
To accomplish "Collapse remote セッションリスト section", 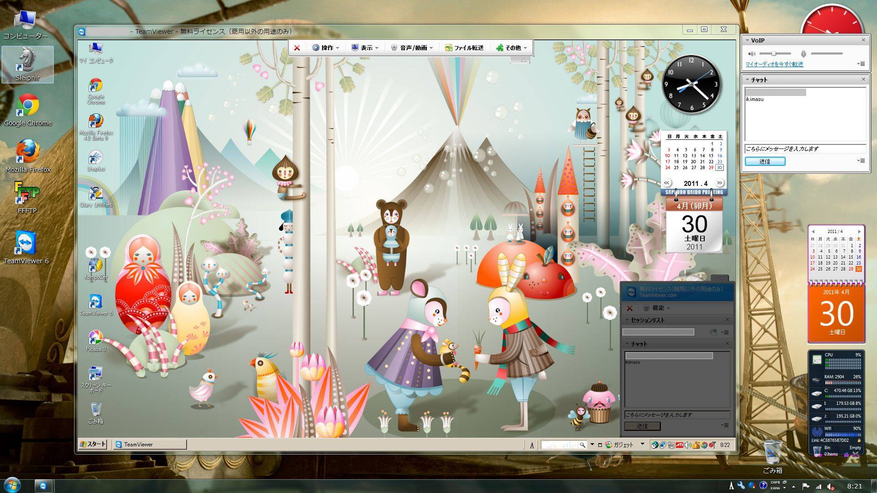I will pos(627,320).
